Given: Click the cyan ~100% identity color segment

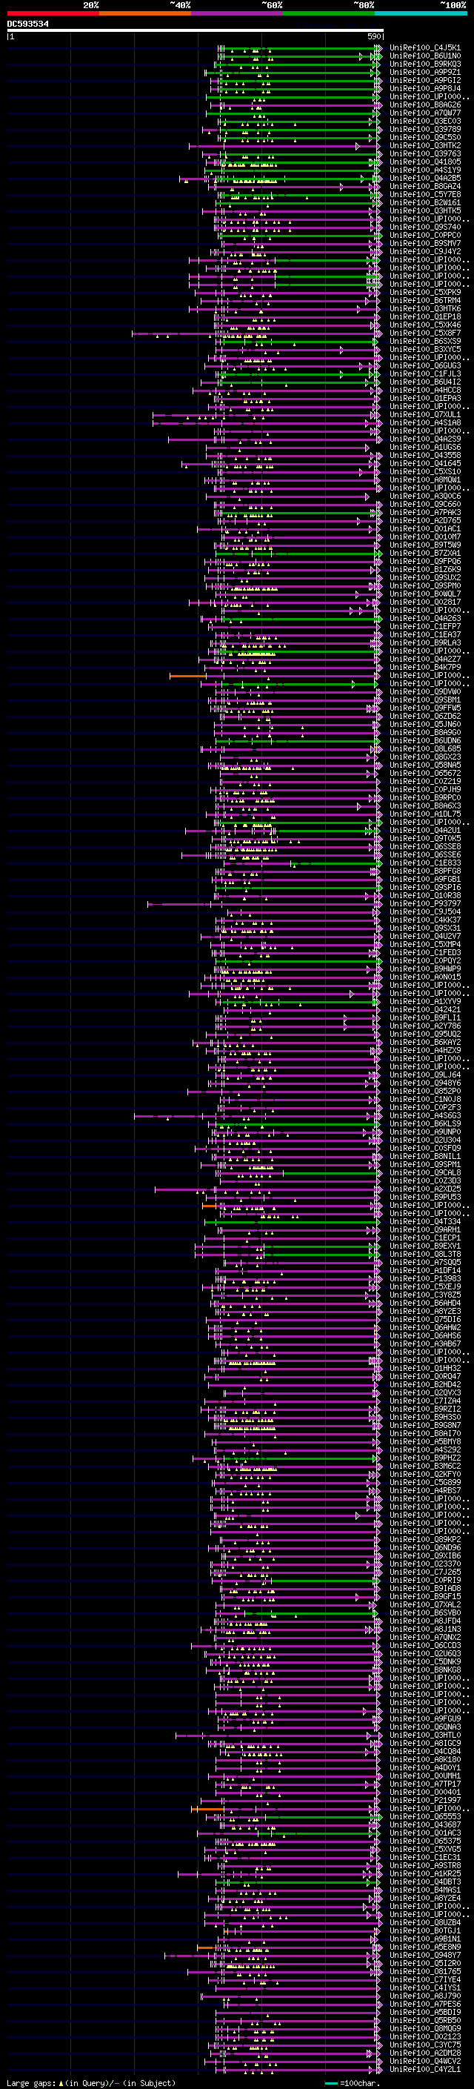Looking at the screenshot, I should [421, 14].
